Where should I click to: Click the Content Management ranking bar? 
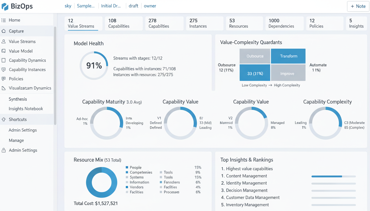(333, 176)
